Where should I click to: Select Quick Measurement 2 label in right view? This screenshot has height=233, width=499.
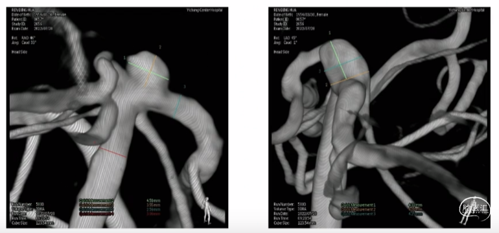[x=358, y=210]
